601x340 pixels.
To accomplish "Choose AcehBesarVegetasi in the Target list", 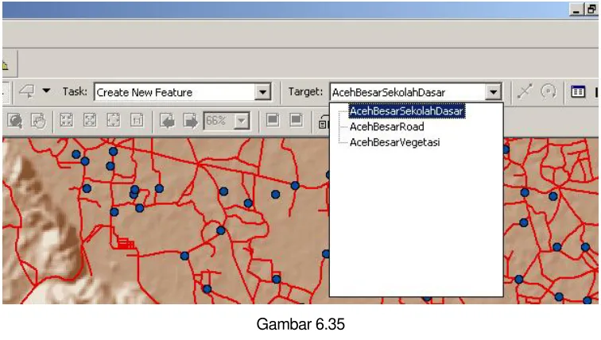I will (x=394, y=142).
